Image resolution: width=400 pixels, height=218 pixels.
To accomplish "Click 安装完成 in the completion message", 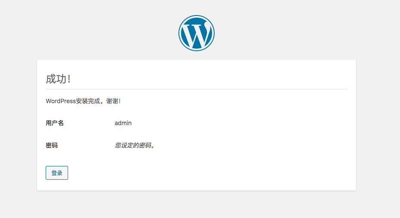I will 88,101.
